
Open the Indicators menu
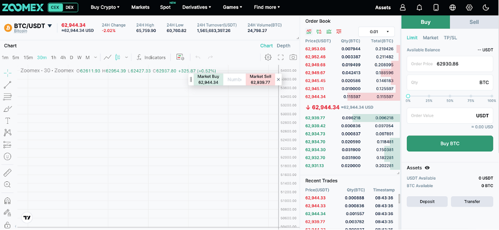[x=151, y=57]
